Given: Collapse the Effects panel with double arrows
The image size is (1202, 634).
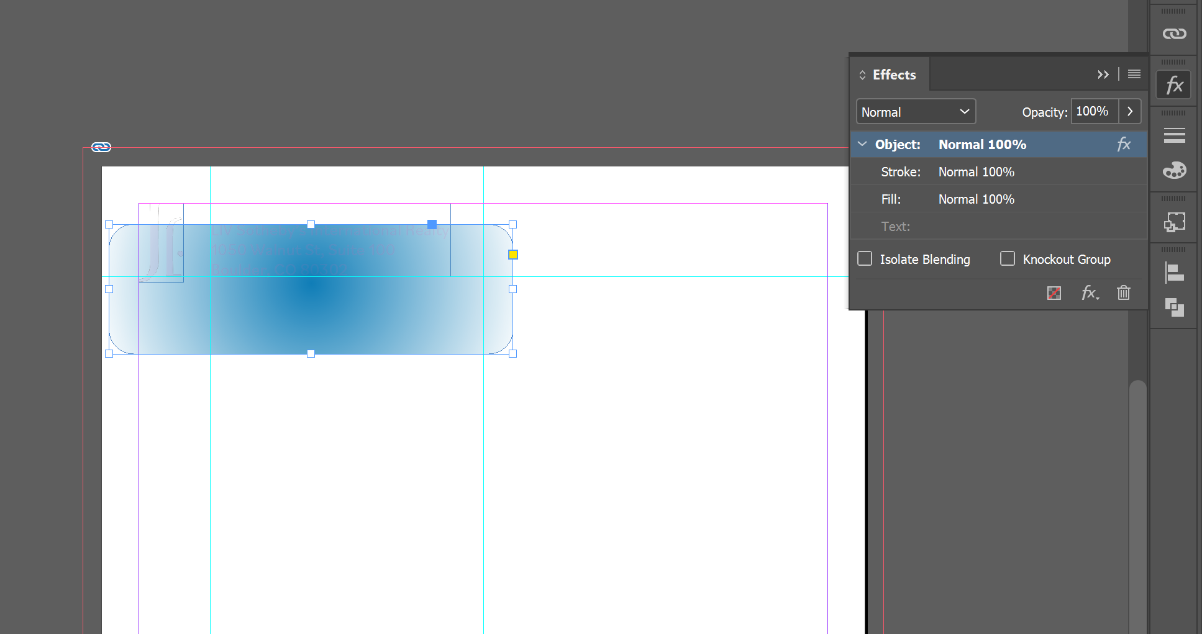Looking at the screenshot, I should pos(1103,74).
